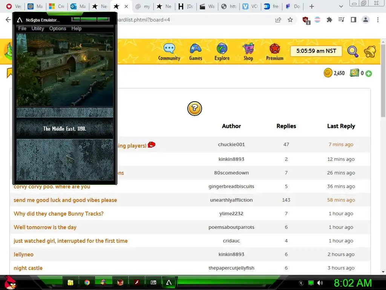Click the magnifying glass search icon
The image size is (386, 290).
353,51
